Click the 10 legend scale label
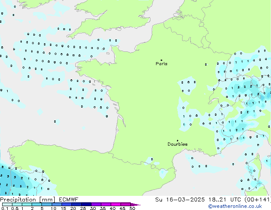Image resolution: width=271 pixels, height=210 pixels. (53, 208)
